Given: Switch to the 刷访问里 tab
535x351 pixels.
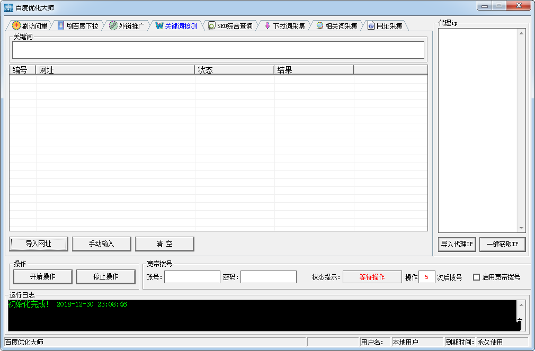Looking at the screenshot, I should 30,26.
